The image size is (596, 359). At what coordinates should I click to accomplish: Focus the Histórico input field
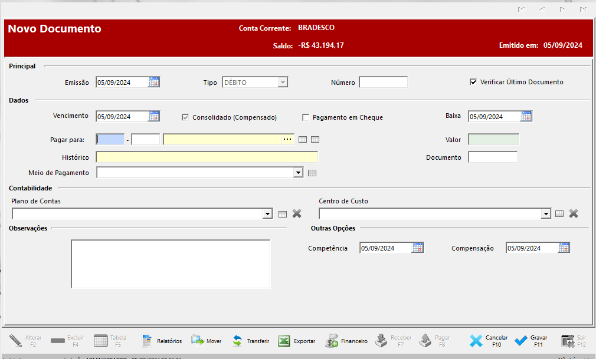tap(207, 157)
